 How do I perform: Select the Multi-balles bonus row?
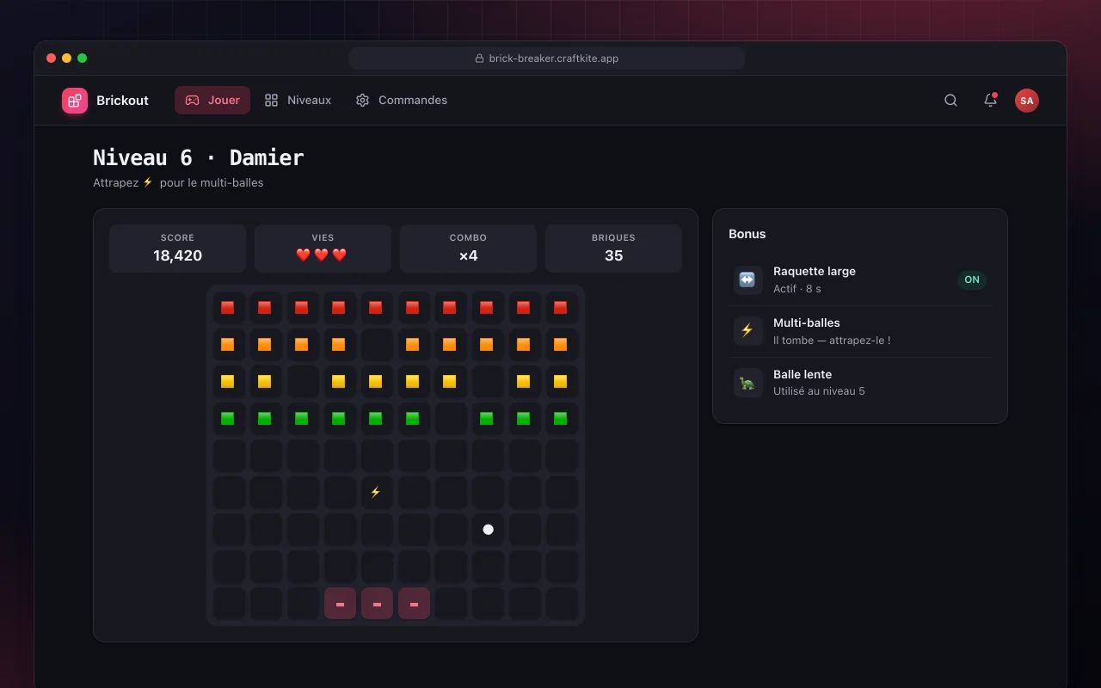pos(860,331)
